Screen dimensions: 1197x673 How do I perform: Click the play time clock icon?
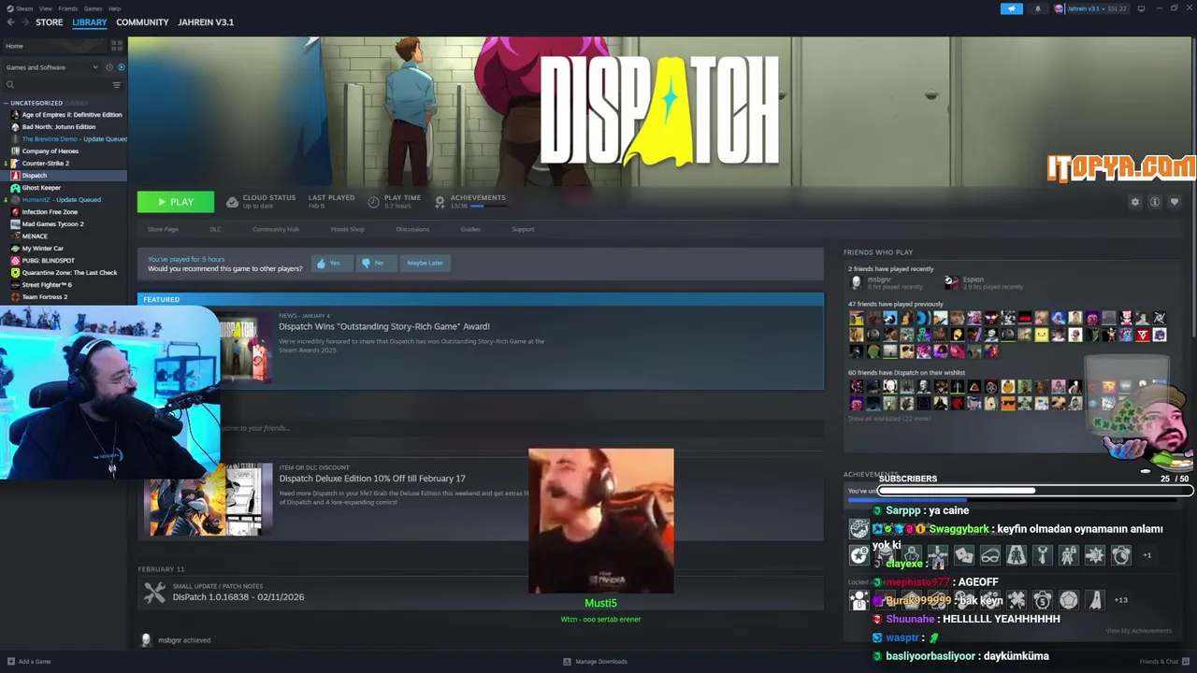tap(373, 202)
